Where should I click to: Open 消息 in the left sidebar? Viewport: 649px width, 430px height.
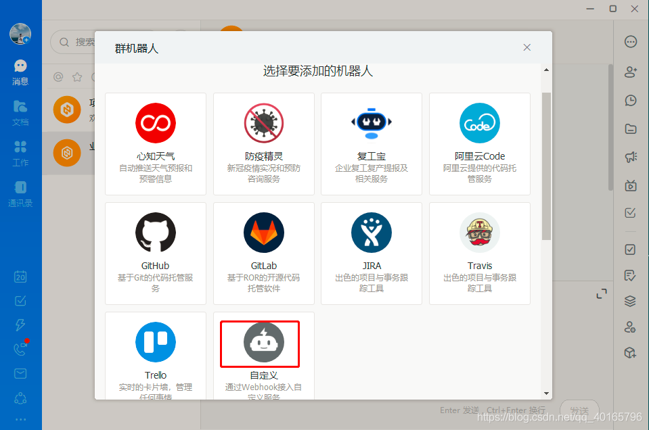pos(20,72)
